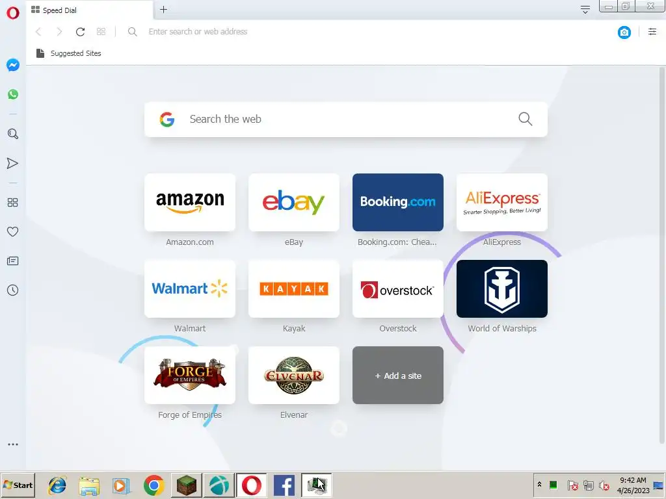Viewport: 666px width, 499px height.
Task: Launch Google Chrome from the taskbar
Action: [x=153, y=485]
